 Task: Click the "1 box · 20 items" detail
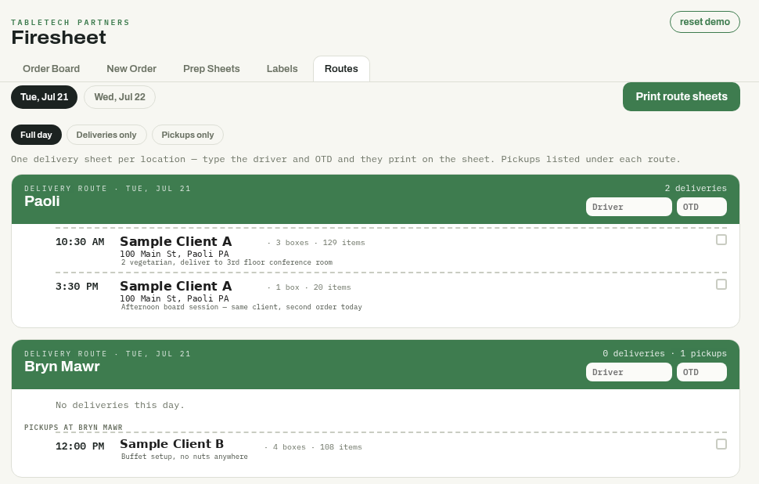(309, 287)
